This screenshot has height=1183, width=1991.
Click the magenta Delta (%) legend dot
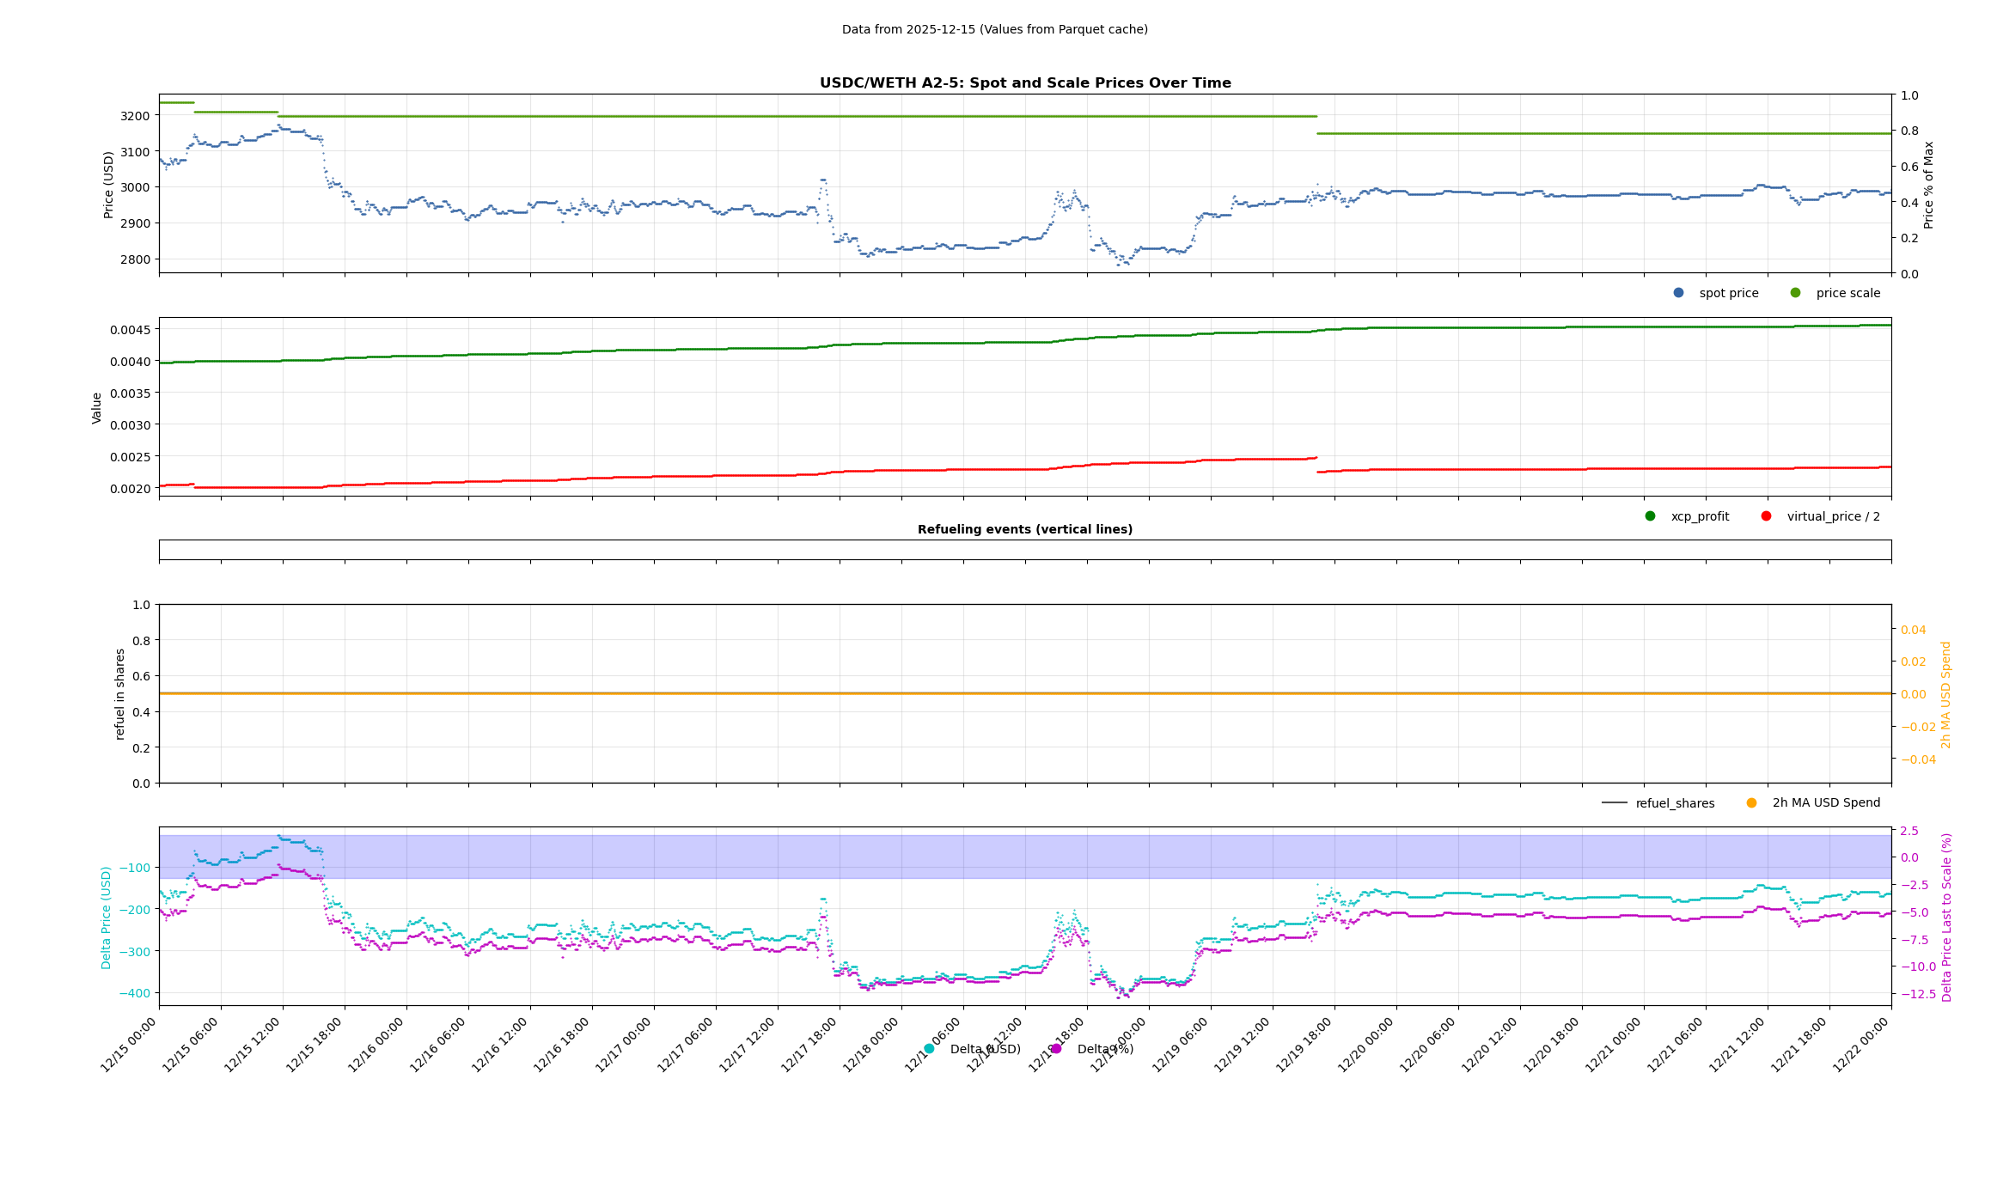pyautogui.click(x=1056, y=1049)
